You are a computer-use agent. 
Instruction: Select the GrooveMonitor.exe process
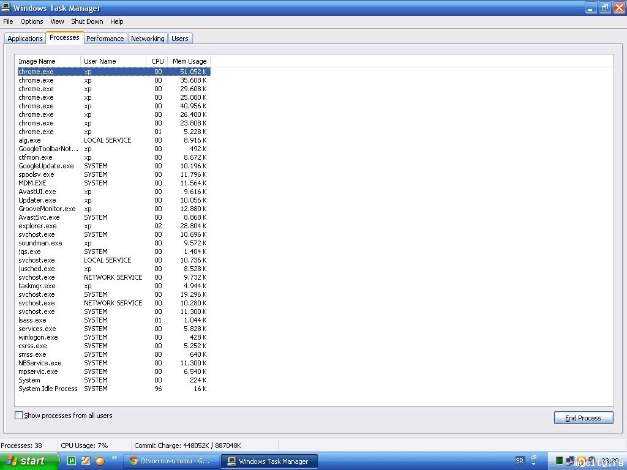113,209
